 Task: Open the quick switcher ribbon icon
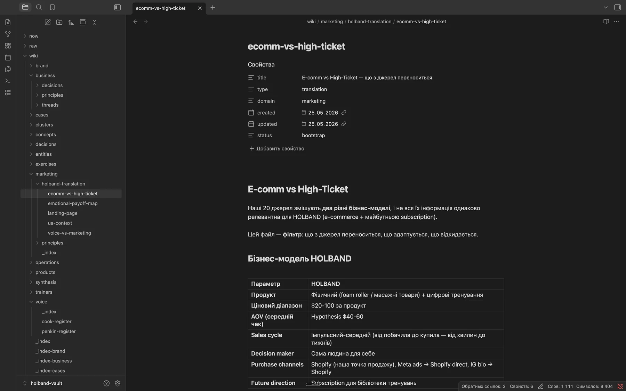(8, 22)
